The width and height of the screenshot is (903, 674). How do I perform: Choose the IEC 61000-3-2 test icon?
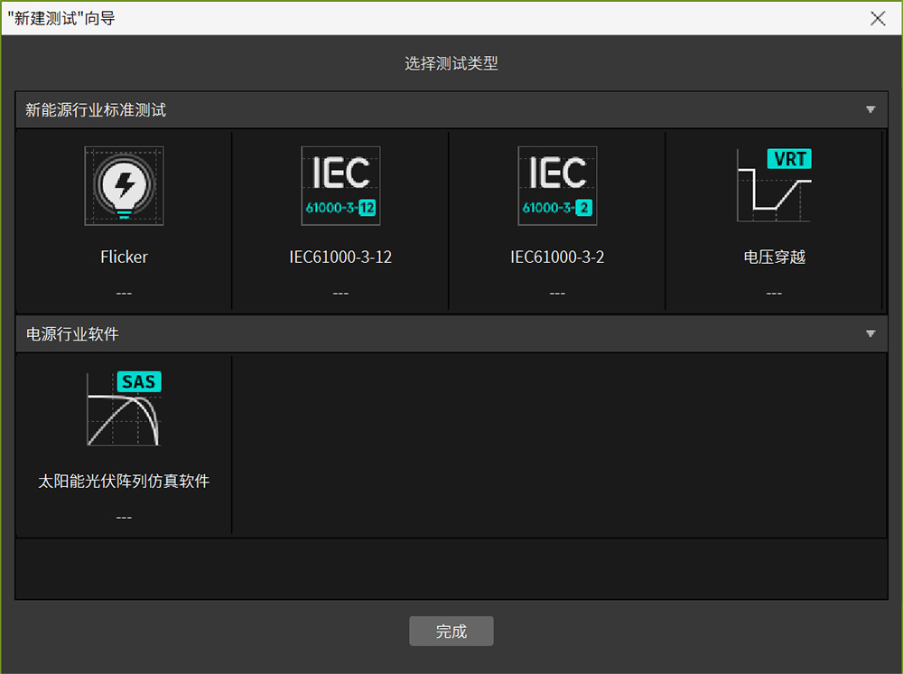[557, 186]
